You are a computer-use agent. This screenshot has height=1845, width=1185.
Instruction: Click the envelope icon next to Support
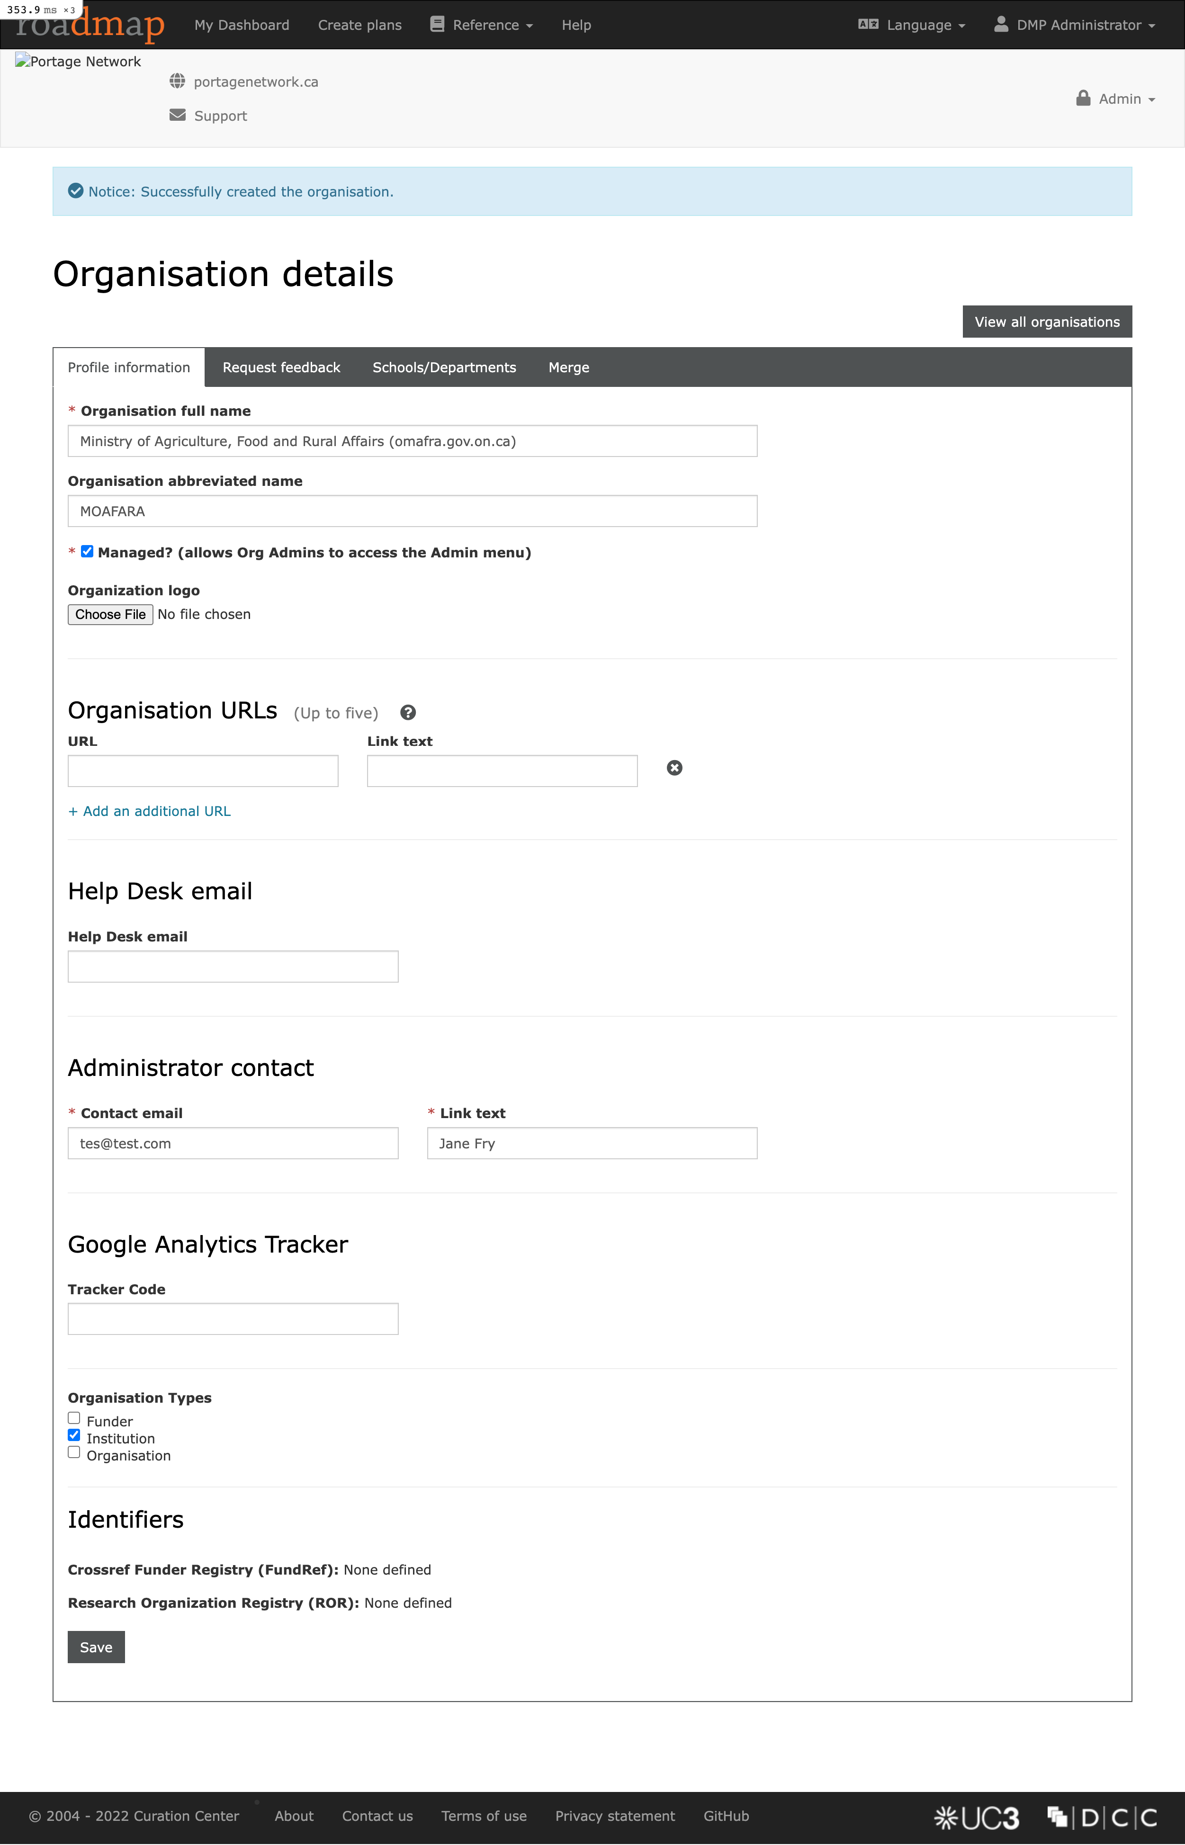coord(178,115)
